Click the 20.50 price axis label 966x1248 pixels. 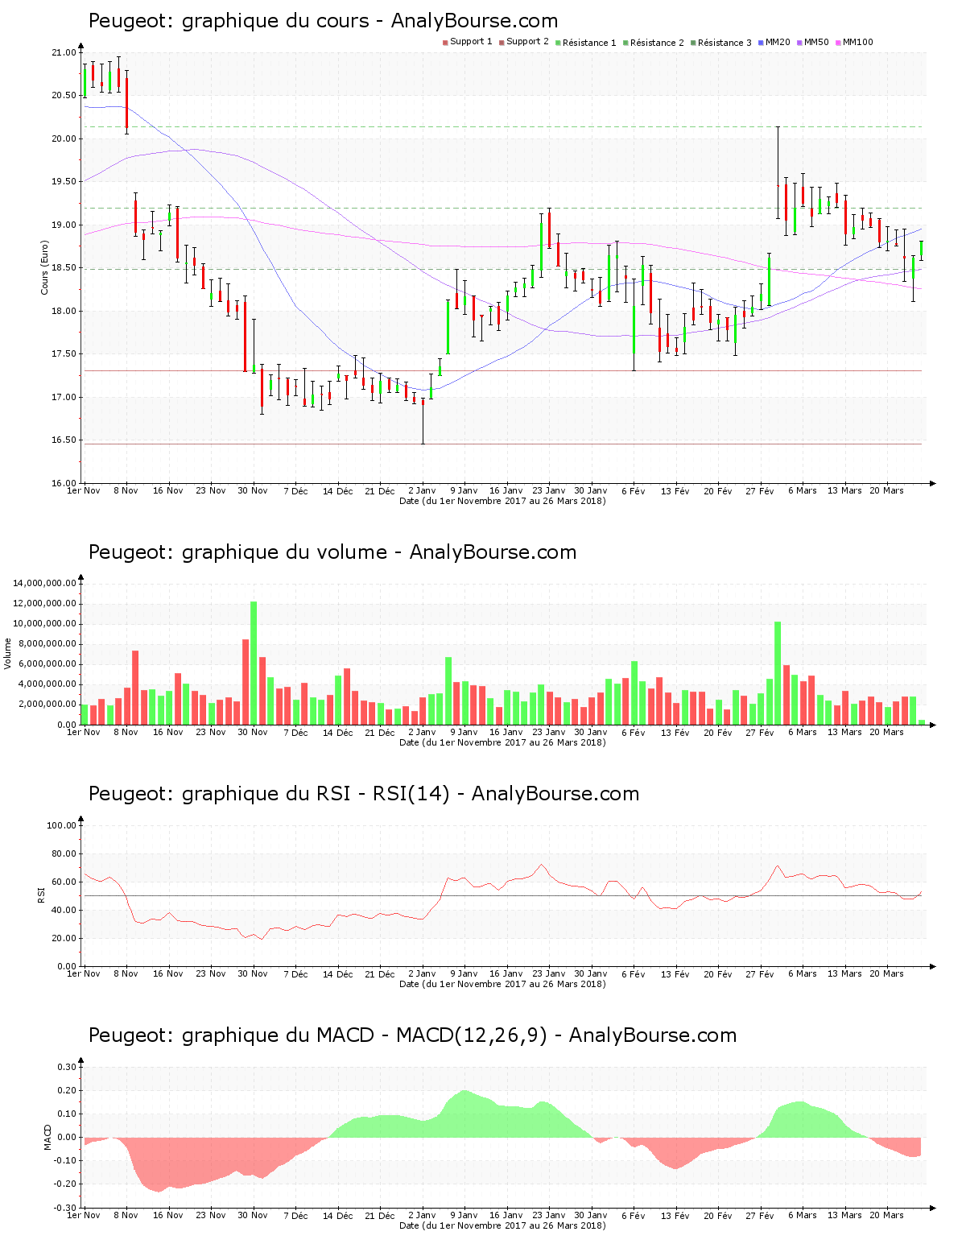click(64, 96)
